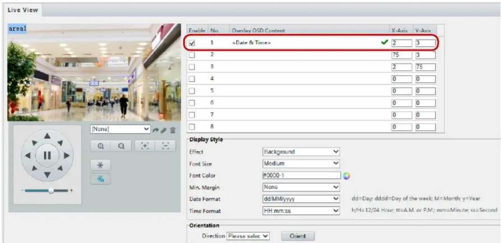Image resolution: width=501 pixels, height=243 pixels.
Task: Click the Orient button
Action: [x=298, y=236]
